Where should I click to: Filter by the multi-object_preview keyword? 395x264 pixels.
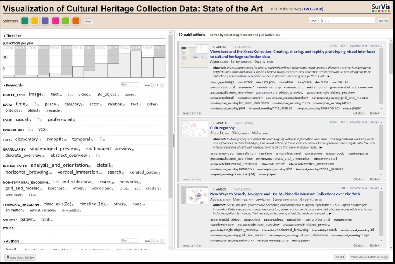[109, 149]
